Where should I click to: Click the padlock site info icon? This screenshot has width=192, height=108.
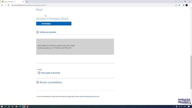pos(13,5)
